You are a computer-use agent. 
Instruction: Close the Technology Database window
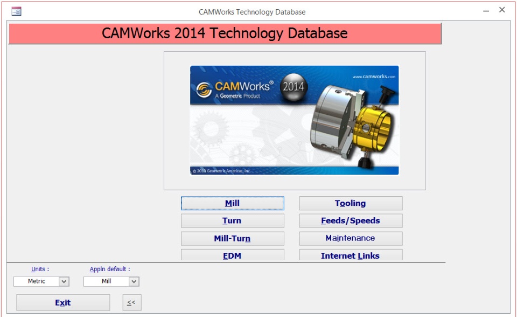click(502, 10)
